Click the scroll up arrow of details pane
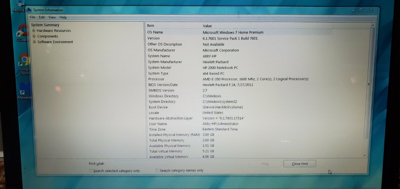Screen dimensions: 400x189 point(372,25)
